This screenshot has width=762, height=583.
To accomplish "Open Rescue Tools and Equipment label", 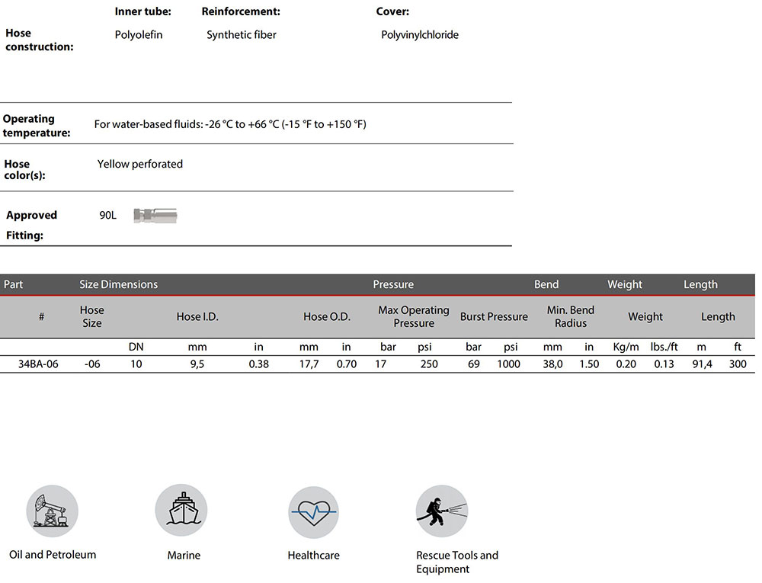I will coord(456,562).
